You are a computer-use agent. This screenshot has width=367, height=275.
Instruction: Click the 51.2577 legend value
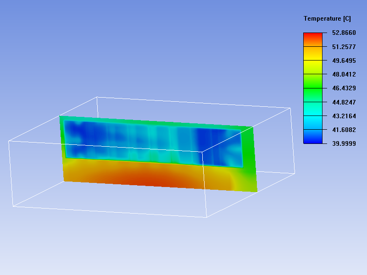[344, 47]
